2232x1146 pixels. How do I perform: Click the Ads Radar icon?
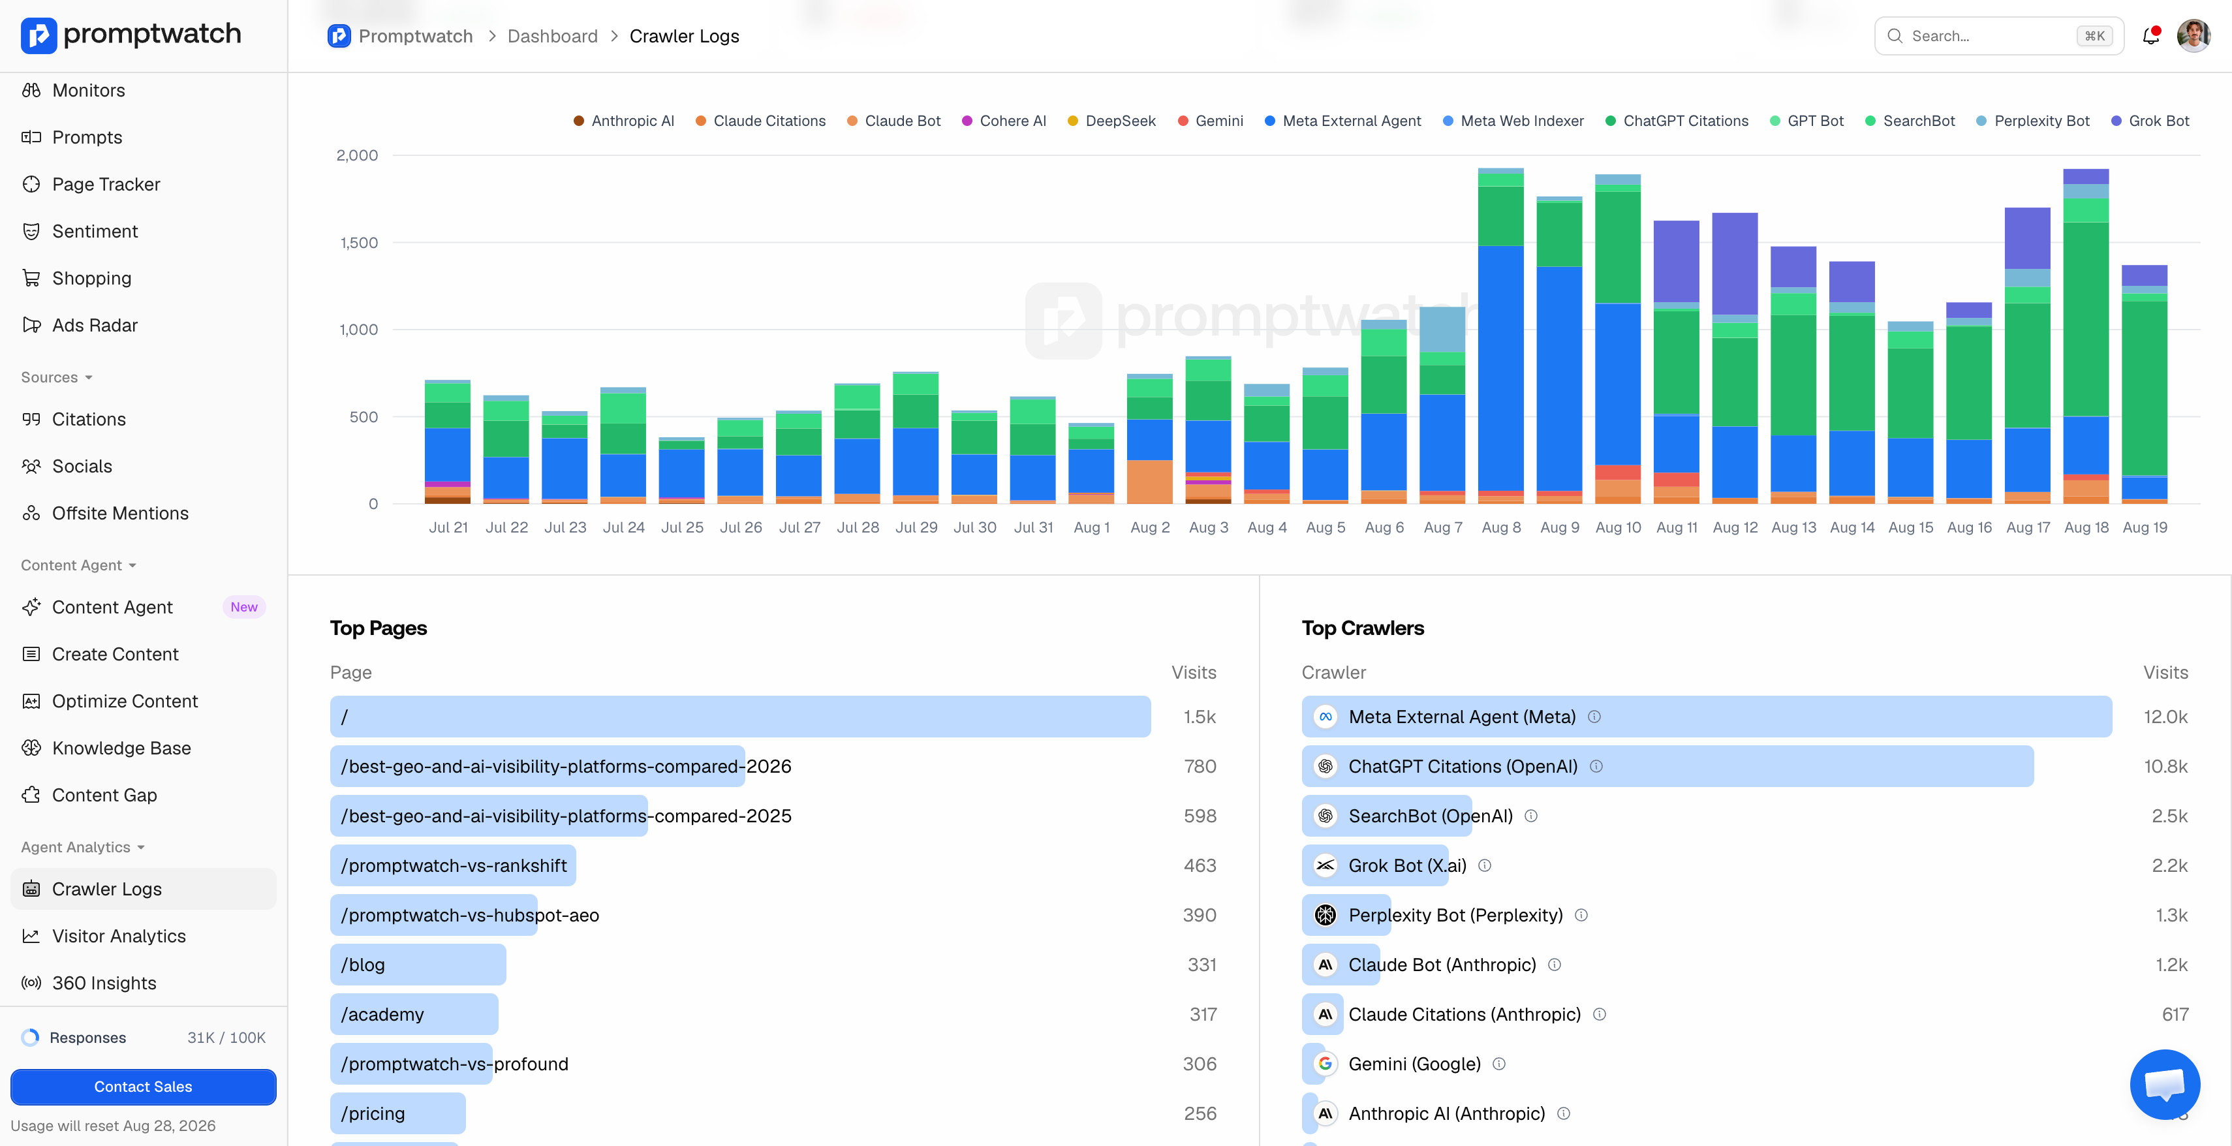tap(31, 325)
